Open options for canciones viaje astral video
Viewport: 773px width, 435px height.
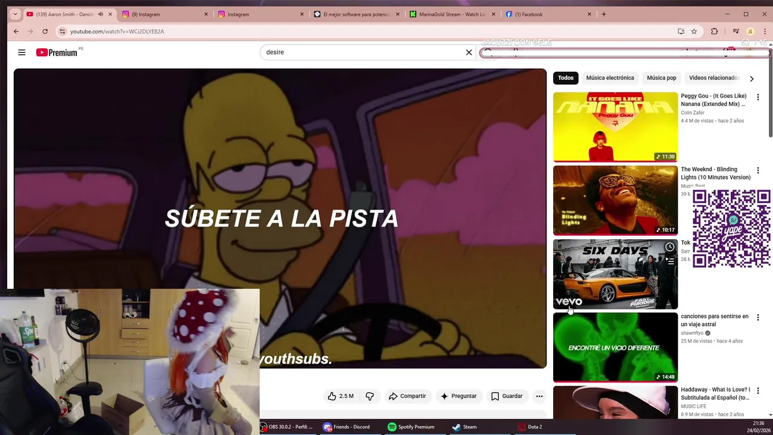click(758, 317)
